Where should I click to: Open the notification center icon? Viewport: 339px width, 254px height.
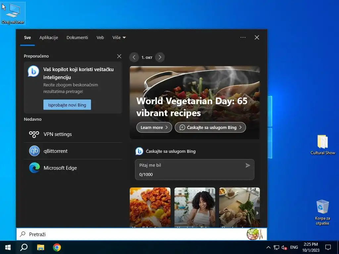tap(328, 247)
